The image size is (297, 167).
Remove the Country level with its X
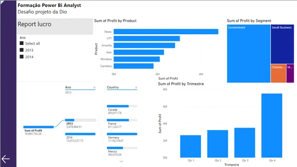click(136, 88)
